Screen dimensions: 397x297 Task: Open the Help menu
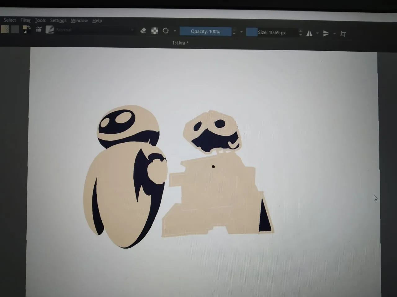(x=97, y=21)
